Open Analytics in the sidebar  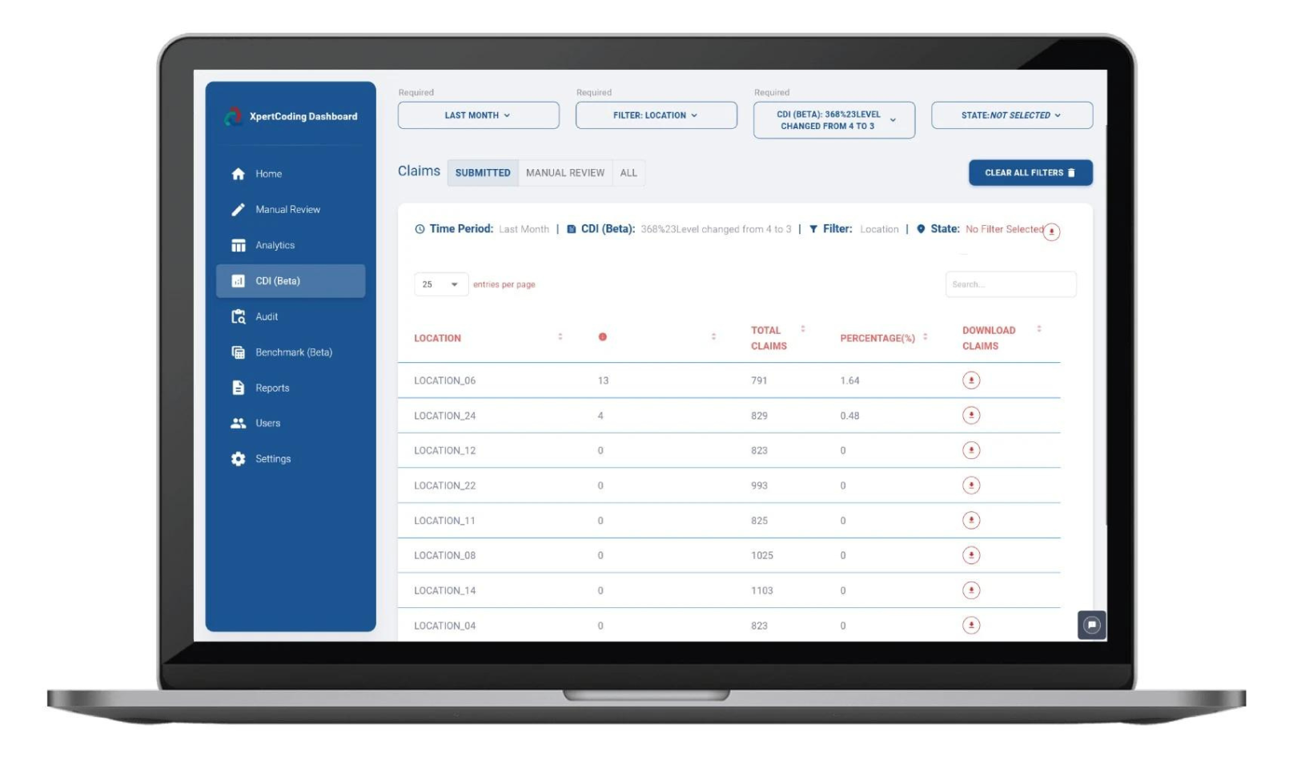tap(291, 245)
